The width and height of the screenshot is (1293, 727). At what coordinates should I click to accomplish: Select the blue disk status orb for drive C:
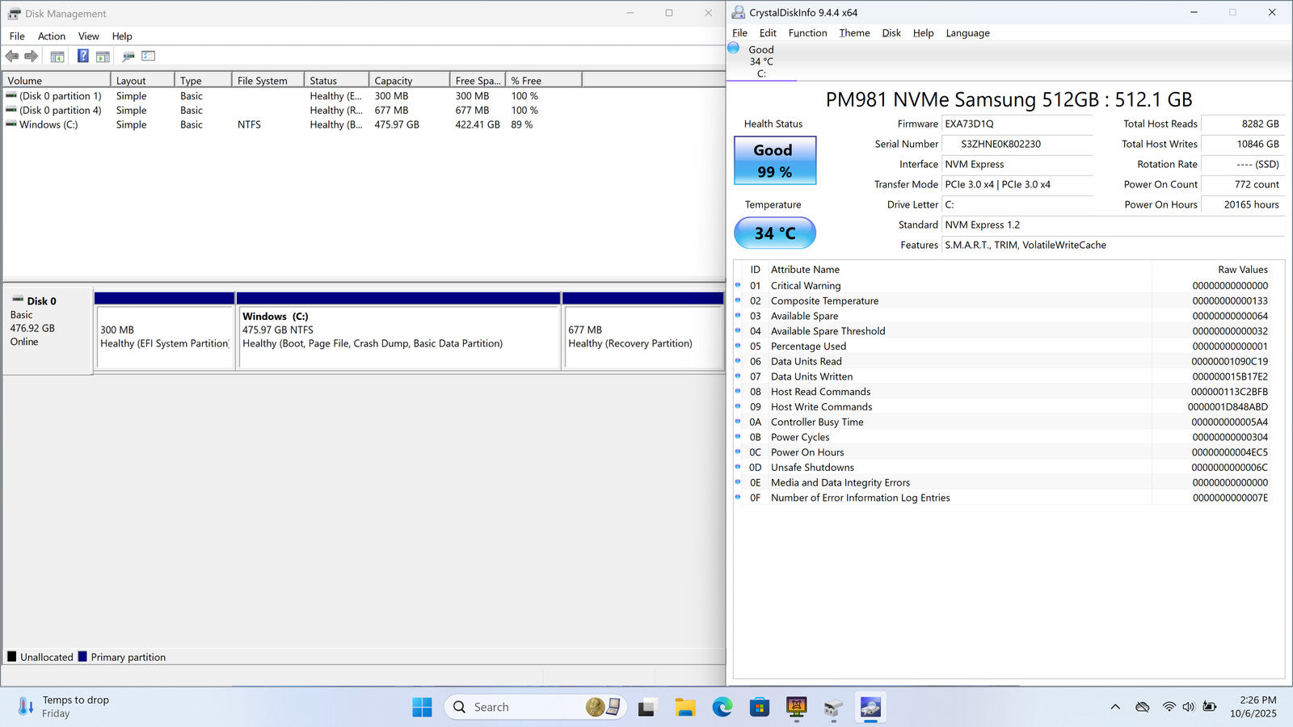734,48
